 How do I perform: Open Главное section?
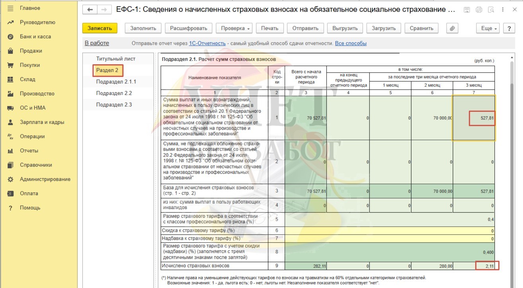point(30,8)
